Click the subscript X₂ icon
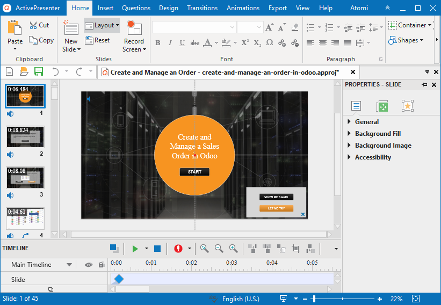This screenshot has height=305, width=441. coord(257,43)
